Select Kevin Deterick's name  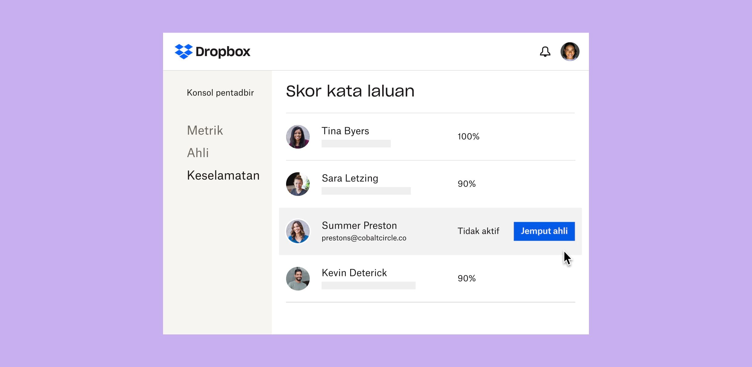pyautogui.click(x=354, y=273)
